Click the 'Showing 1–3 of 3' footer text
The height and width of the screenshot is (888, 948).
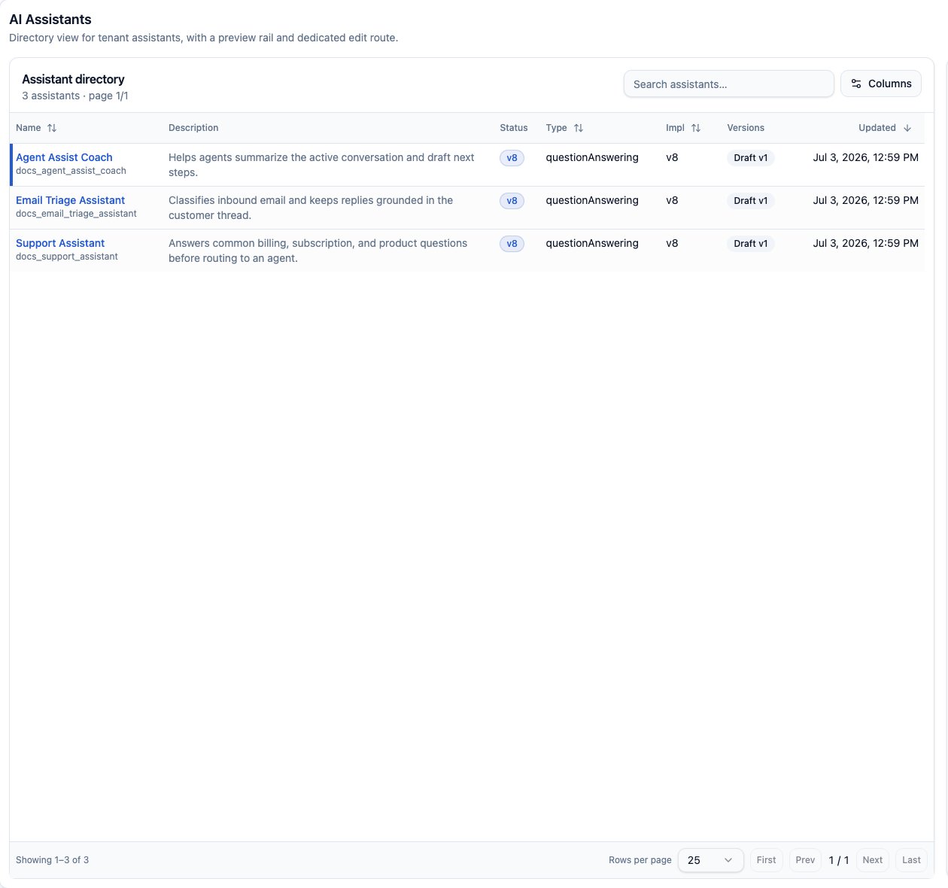coord(52,860)
